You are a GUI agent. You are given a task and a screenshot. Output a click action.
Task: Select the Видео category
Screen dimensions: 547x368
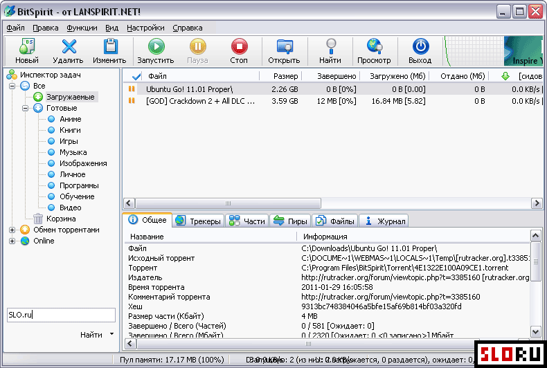click(70, 208)
